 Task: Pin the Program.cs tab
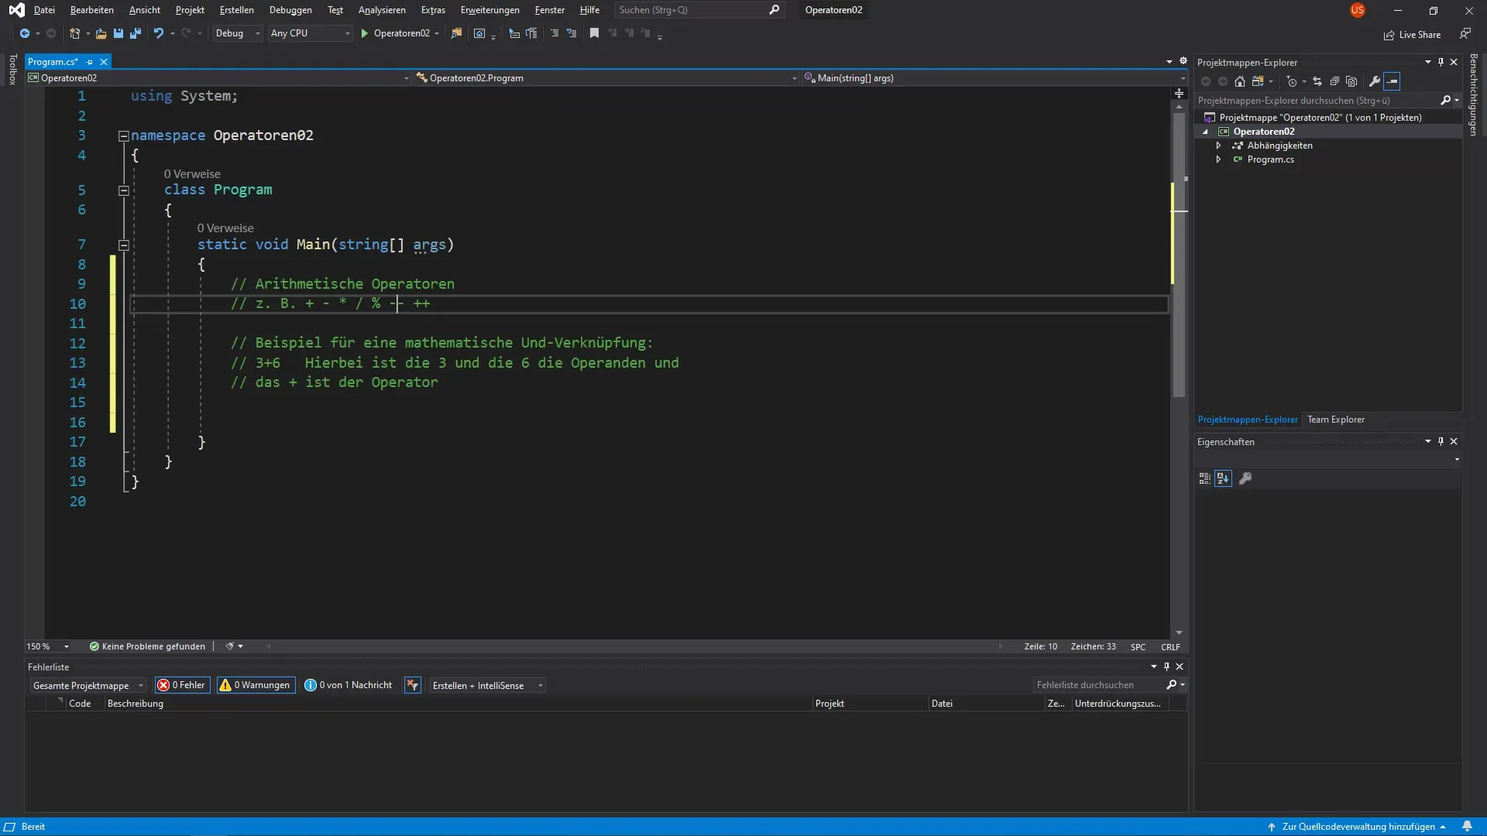(x=89, y=62)
